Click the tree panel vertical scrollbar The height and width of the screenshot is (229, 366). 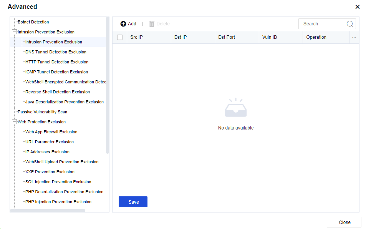coord(108,85)
